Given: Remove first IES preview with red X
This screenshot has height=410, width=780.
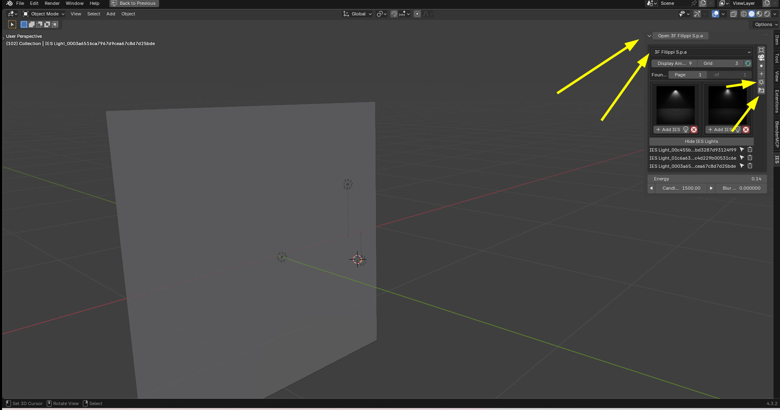Looking at the screenshot, I should pos(694,130).
